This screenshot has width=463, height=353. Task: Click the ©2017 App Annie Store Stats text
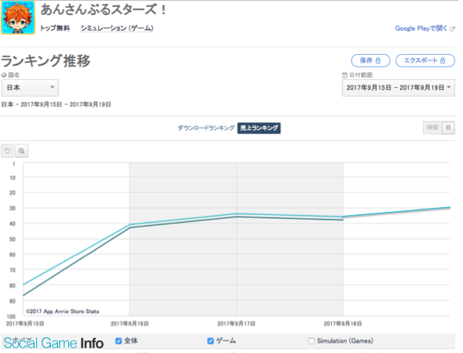click(x=63, y=311)
